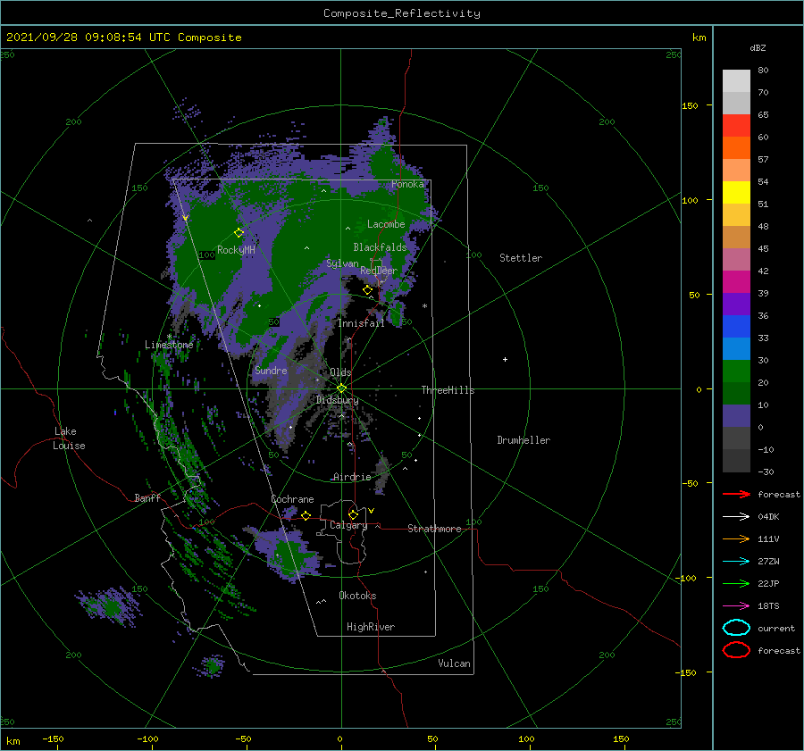
Task: Click the Olds label near radar center
Action: (340, 372)
